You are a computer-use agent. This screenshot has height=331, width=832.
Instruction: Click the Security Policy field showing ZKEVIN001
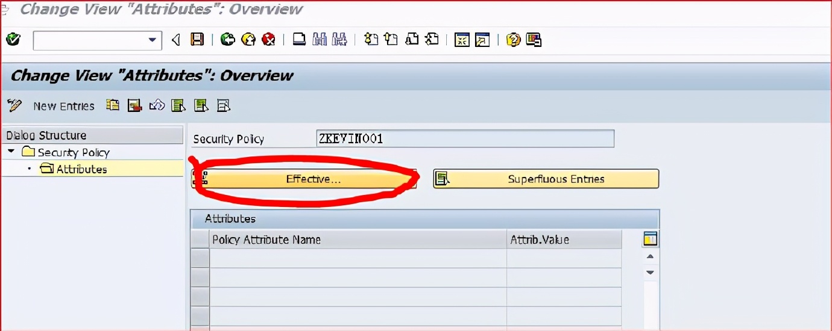point(465,138)
